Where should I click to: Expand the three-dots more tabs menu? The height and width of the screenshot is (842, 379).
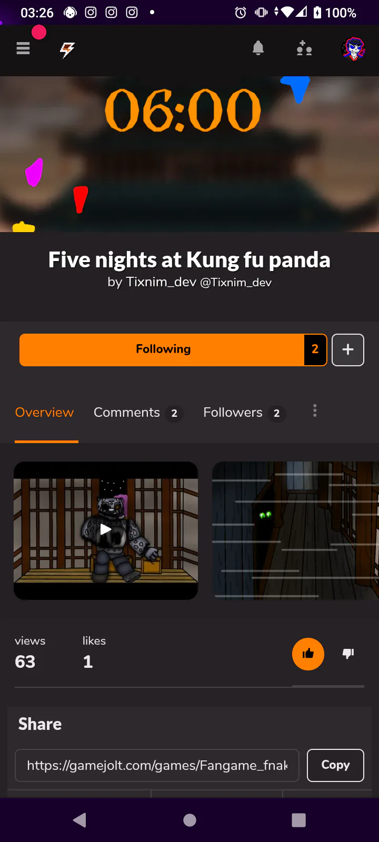coord(315,410)
